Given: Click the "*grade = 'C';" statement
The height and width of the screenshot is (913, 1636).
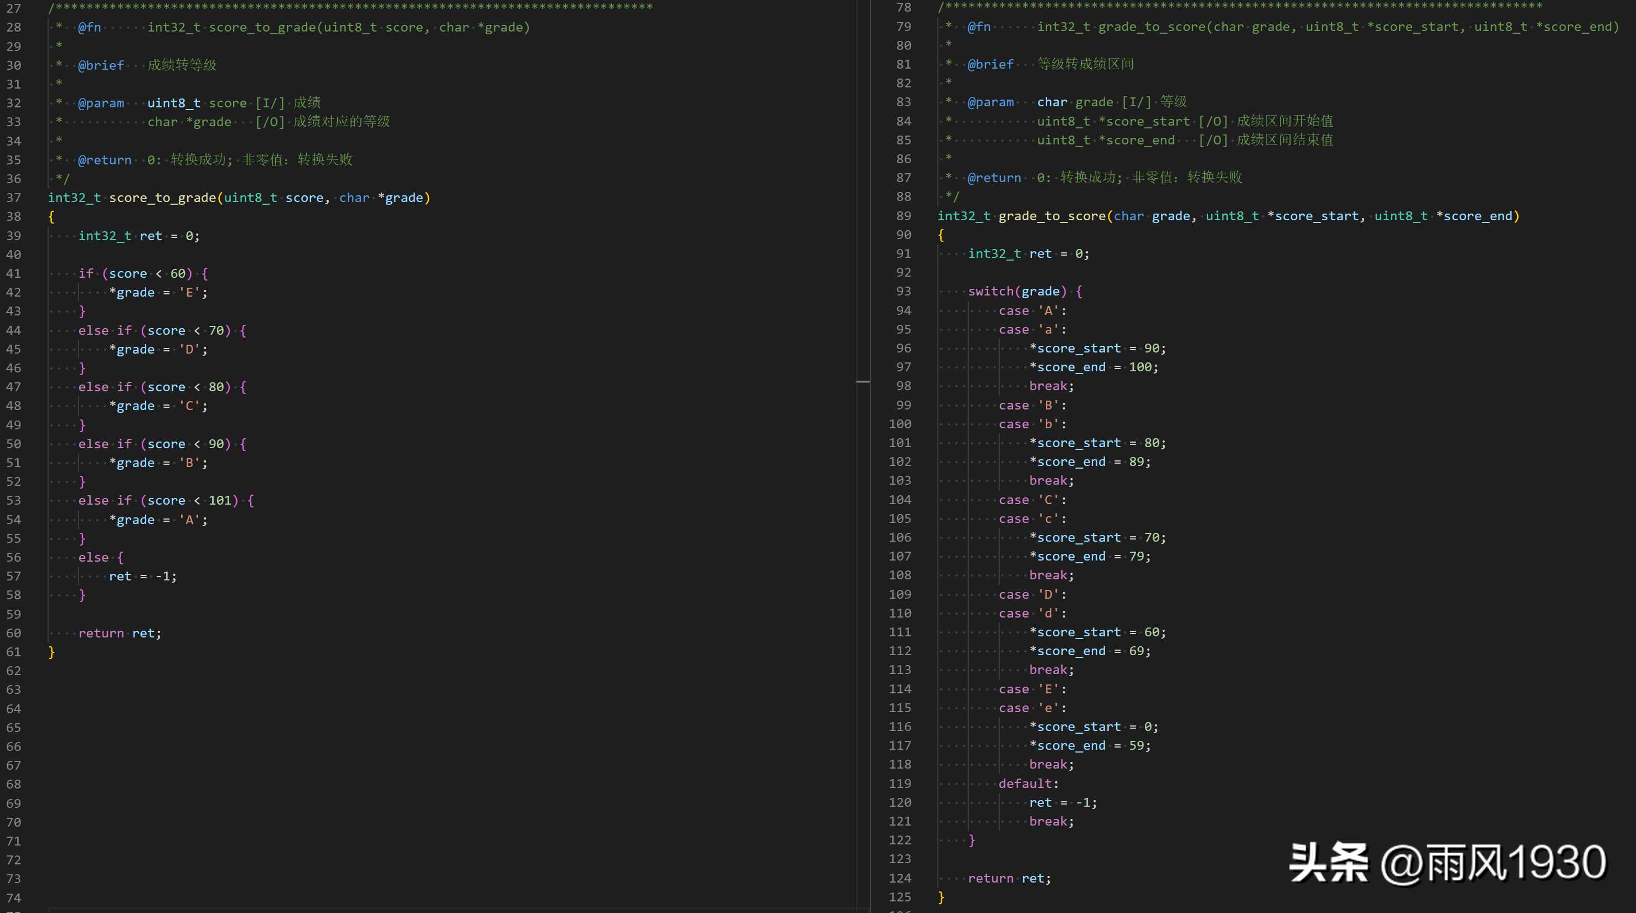Looking at the screenshot, I should (158, 406).
